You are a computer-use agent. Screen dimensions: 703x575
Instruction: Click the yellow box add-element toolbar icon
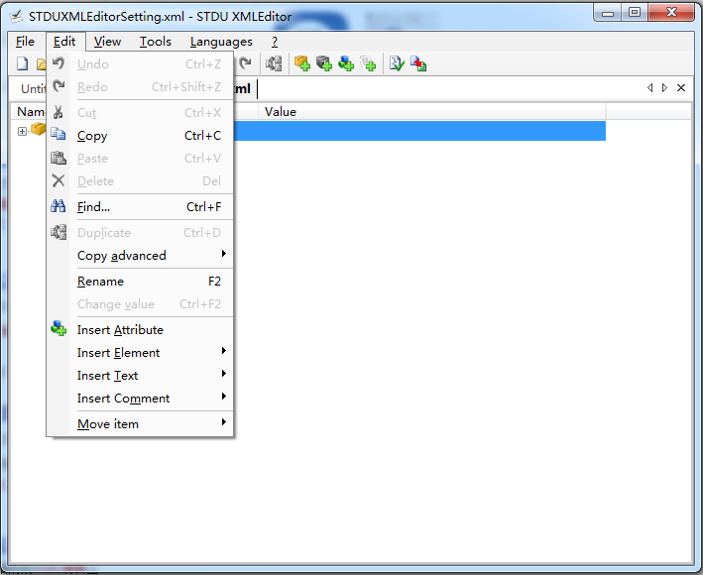(302, 63)
